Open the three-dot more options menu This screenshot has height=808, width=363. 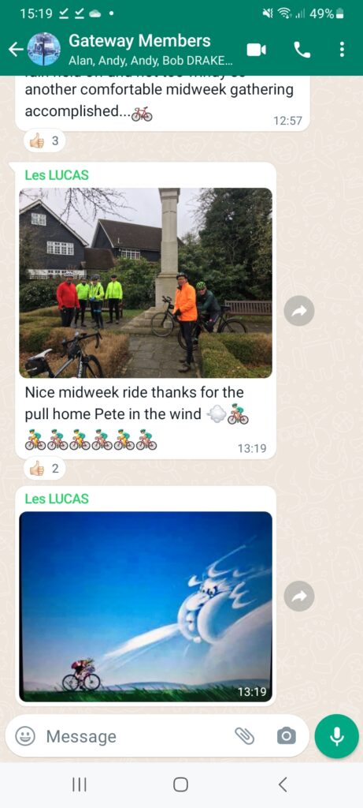(x=342, y=49)
